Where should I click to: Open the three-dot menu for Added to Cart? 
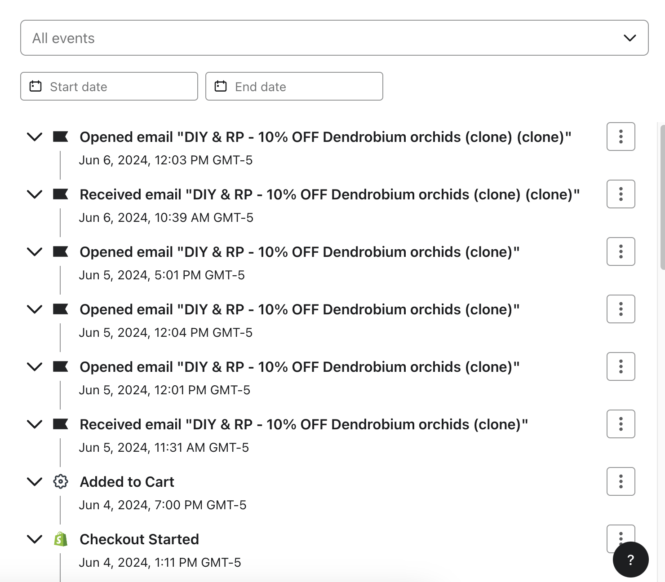(x=621, y=481)
